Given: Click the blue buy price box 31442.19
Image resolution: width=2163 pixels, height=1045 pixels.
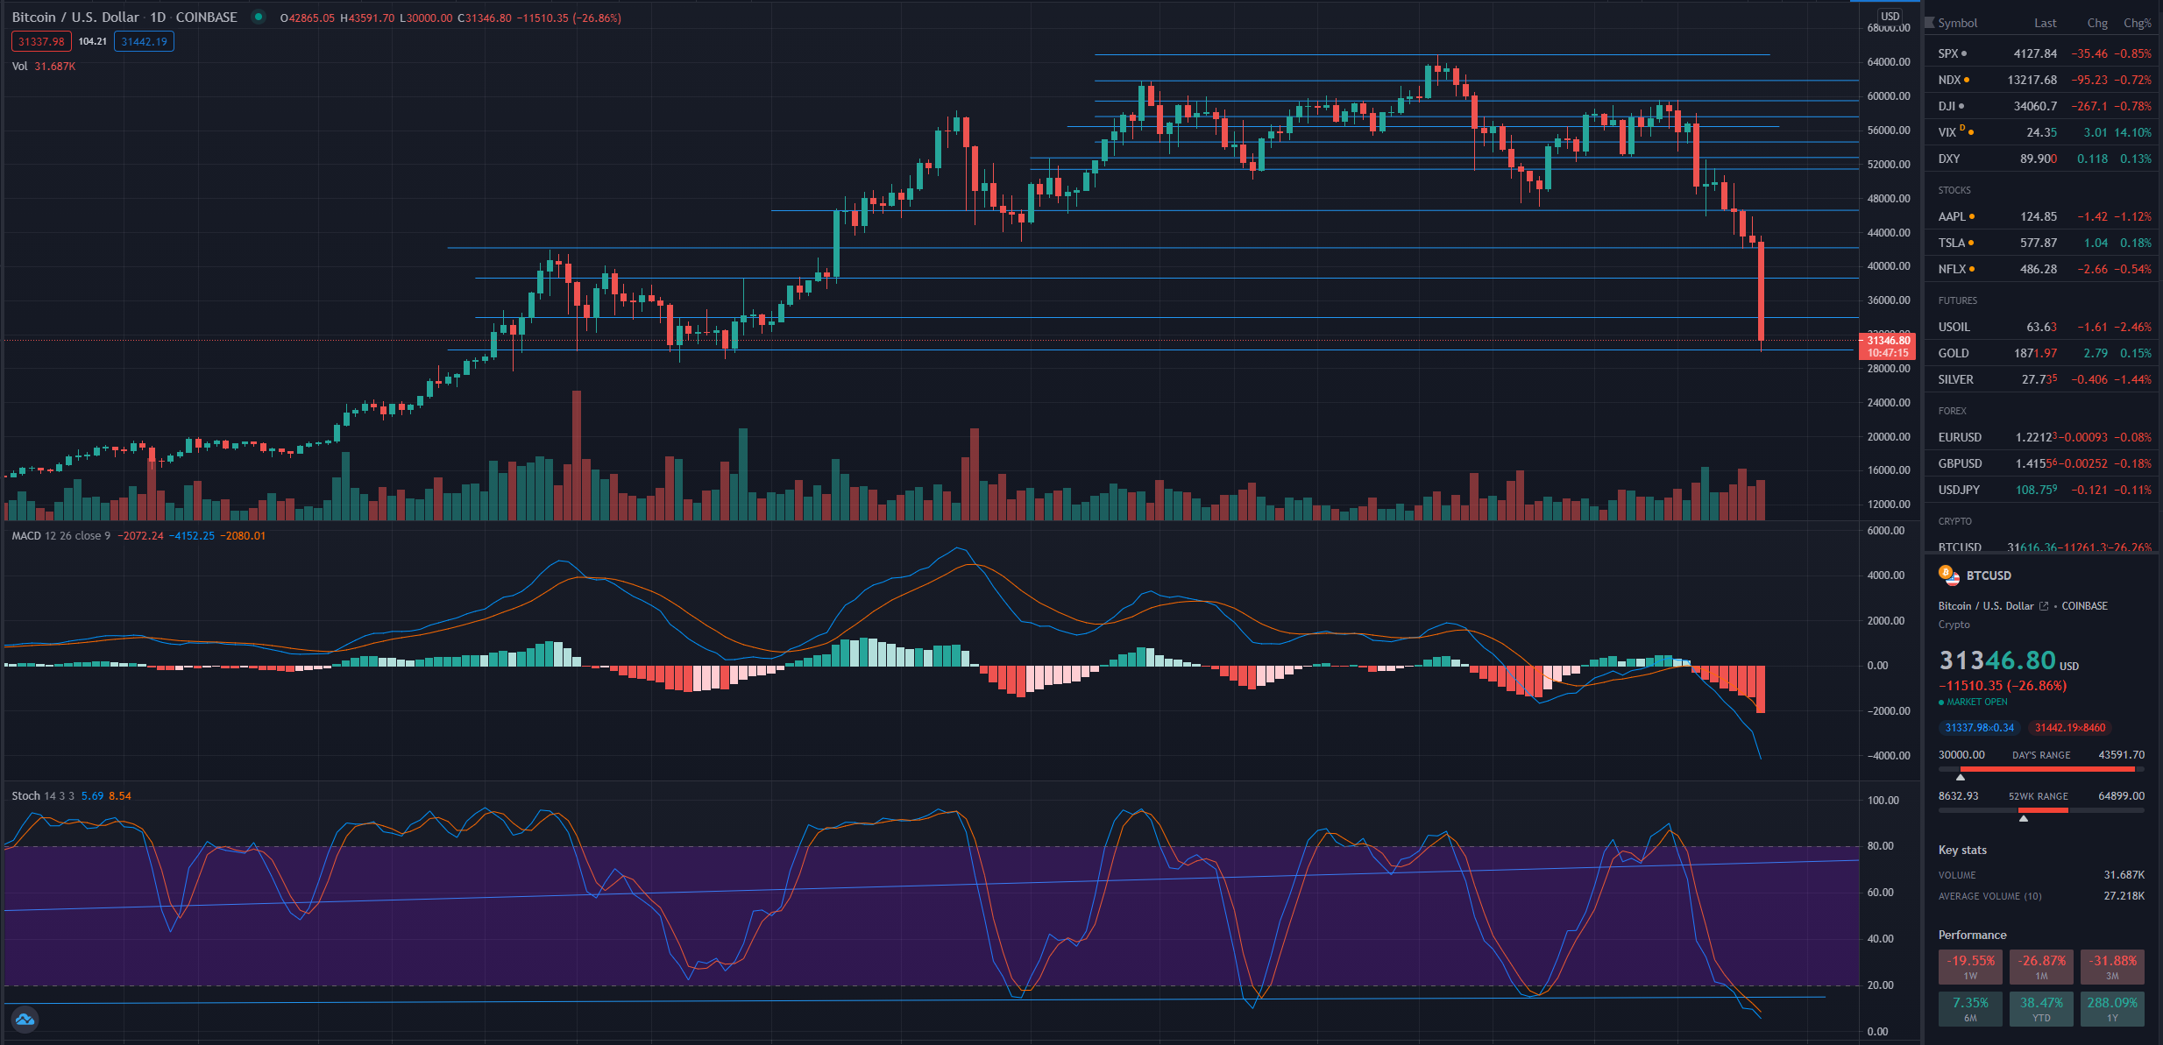Looking at the screenshot, I should click(x=144, y=41).
